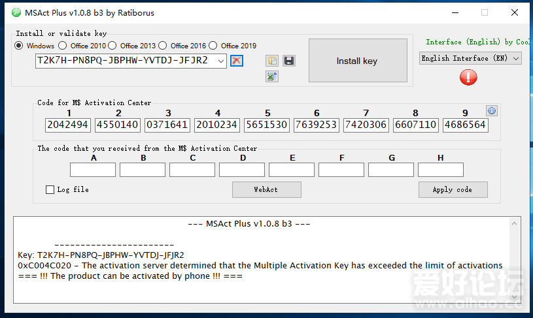Click confirmation code field B
This screenshot has height=318, width=533.
(143, 170)
